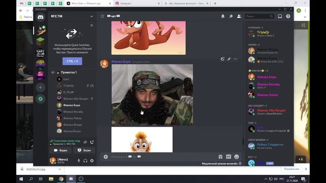Image resolution: width=326 pixels, height=183 pixels.
Task: Open the camouflage man photo attachment
Action: coord(152,95)
